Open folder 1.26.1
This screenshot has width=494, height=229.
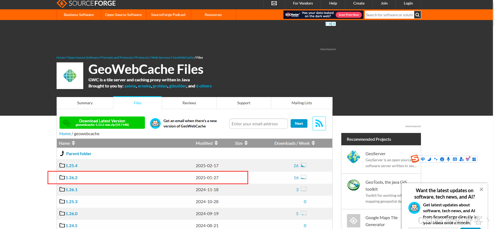72,190
